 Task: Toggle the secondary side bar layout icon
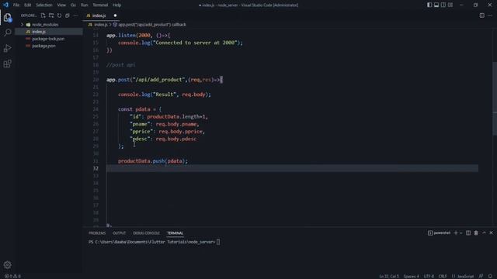[443, 5]
